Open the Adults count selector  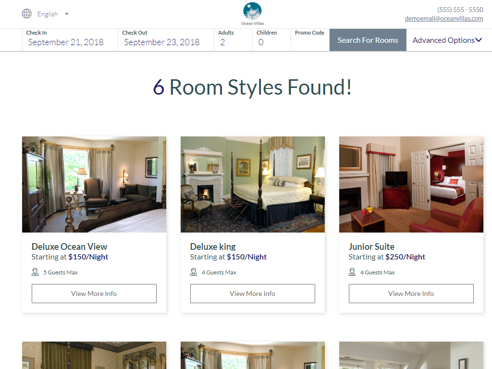[233, 40]
